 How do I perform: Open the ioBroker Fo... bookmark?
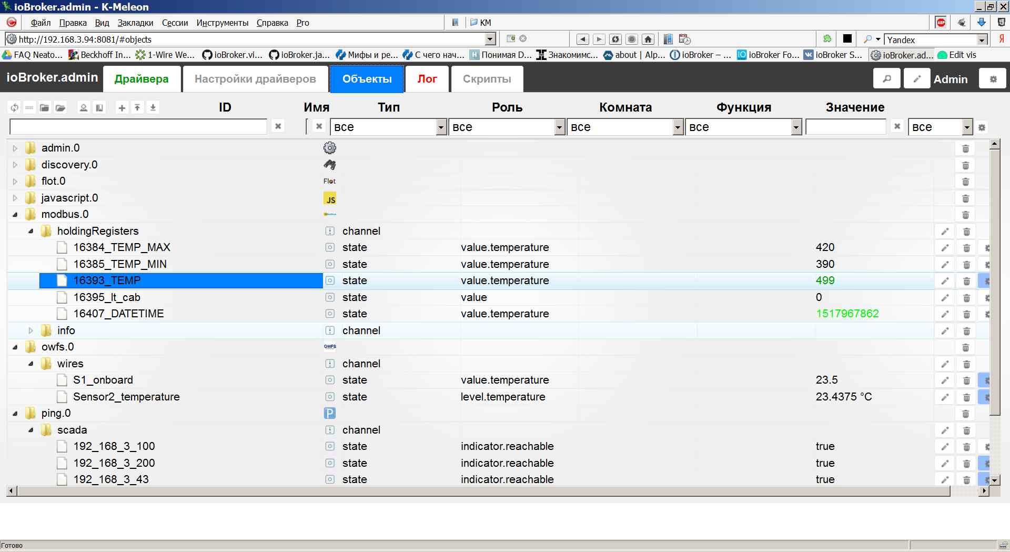[768, 55]
